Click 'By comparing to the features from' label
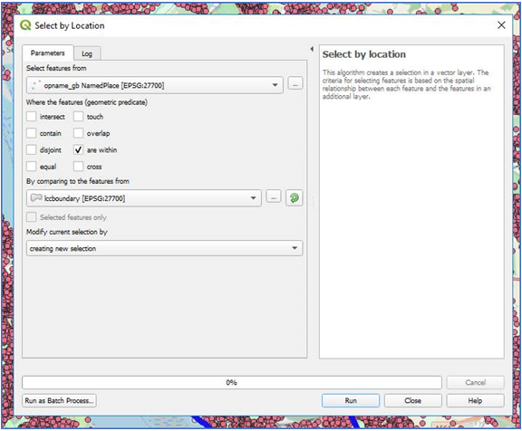Screen dimensions: 522x431 pos(78,181)
